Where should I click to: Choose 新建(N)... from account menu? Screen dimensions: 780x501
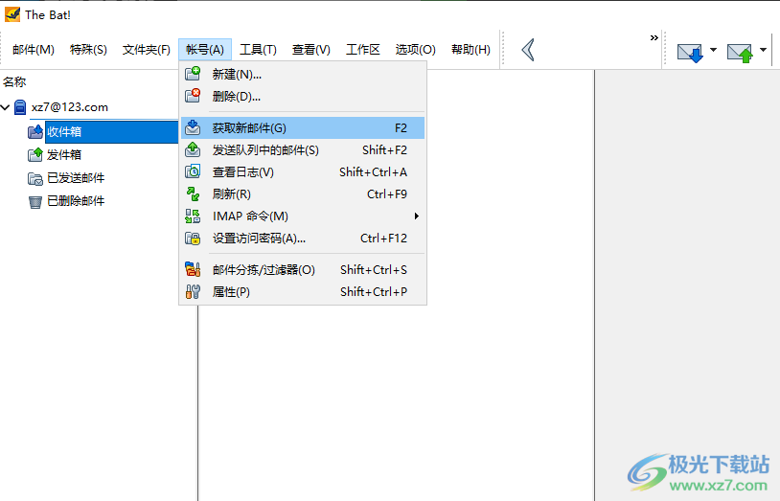pos(303,74)
